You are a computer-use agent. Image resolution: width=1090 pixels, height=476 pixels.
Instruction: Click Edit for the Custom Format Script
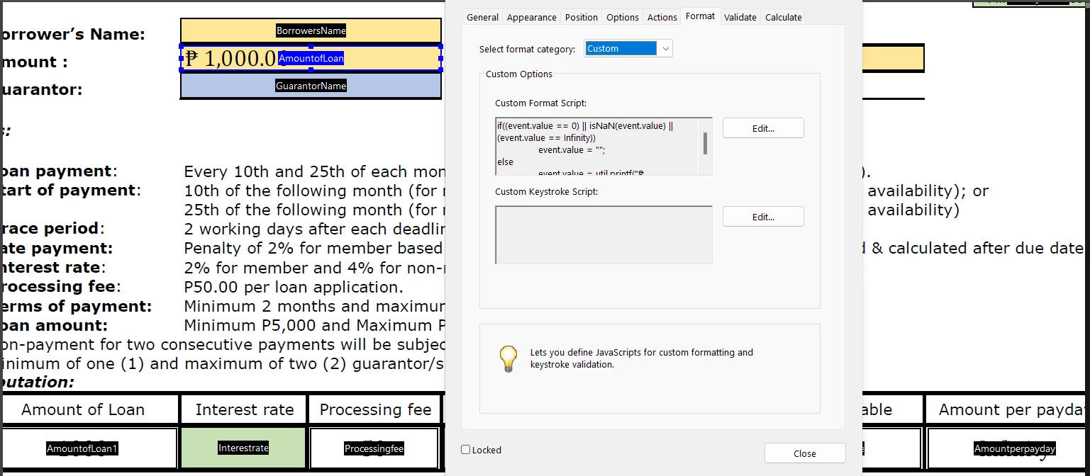(x=763, y=128)
